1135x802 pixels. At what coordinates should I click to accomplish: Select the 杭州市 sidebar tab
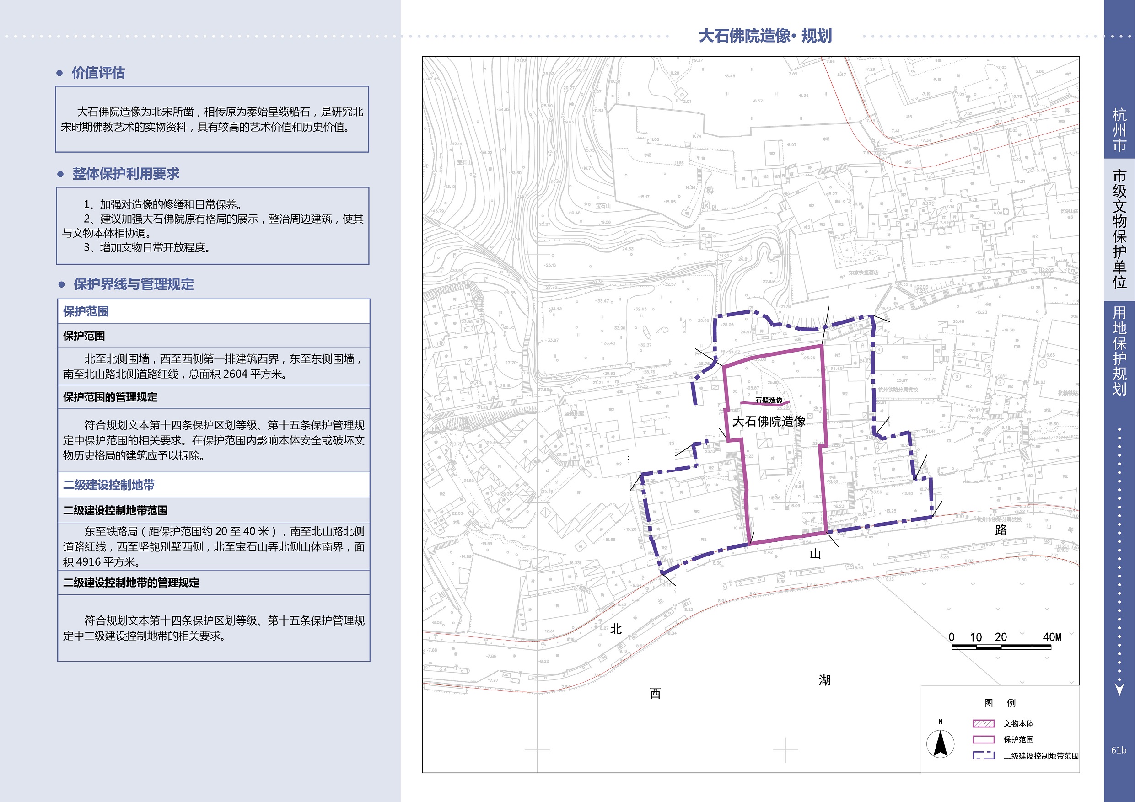pos(1119,130)
